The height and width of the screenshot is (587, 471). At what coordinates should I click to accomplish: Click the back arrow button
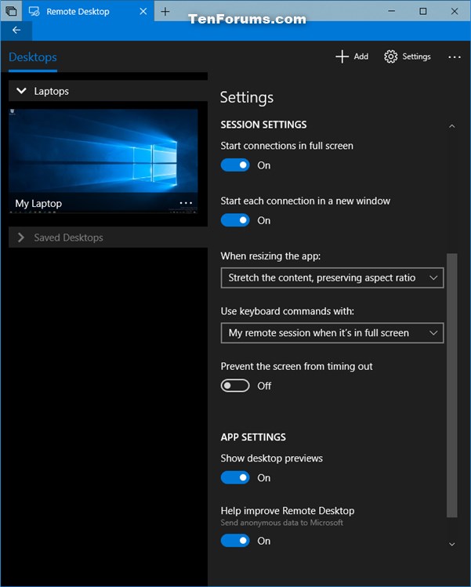click(16, 30)
